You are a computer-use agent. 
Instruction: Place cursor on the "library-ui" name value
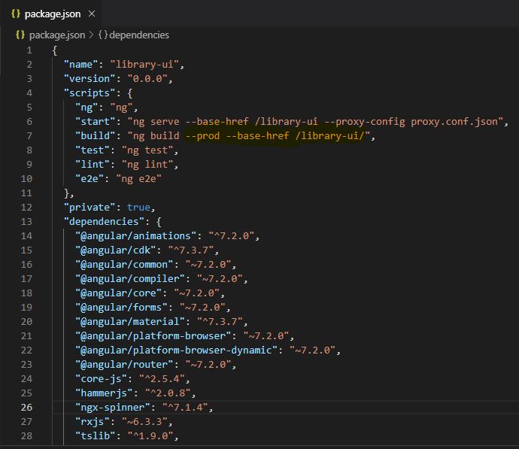(145, 64)
